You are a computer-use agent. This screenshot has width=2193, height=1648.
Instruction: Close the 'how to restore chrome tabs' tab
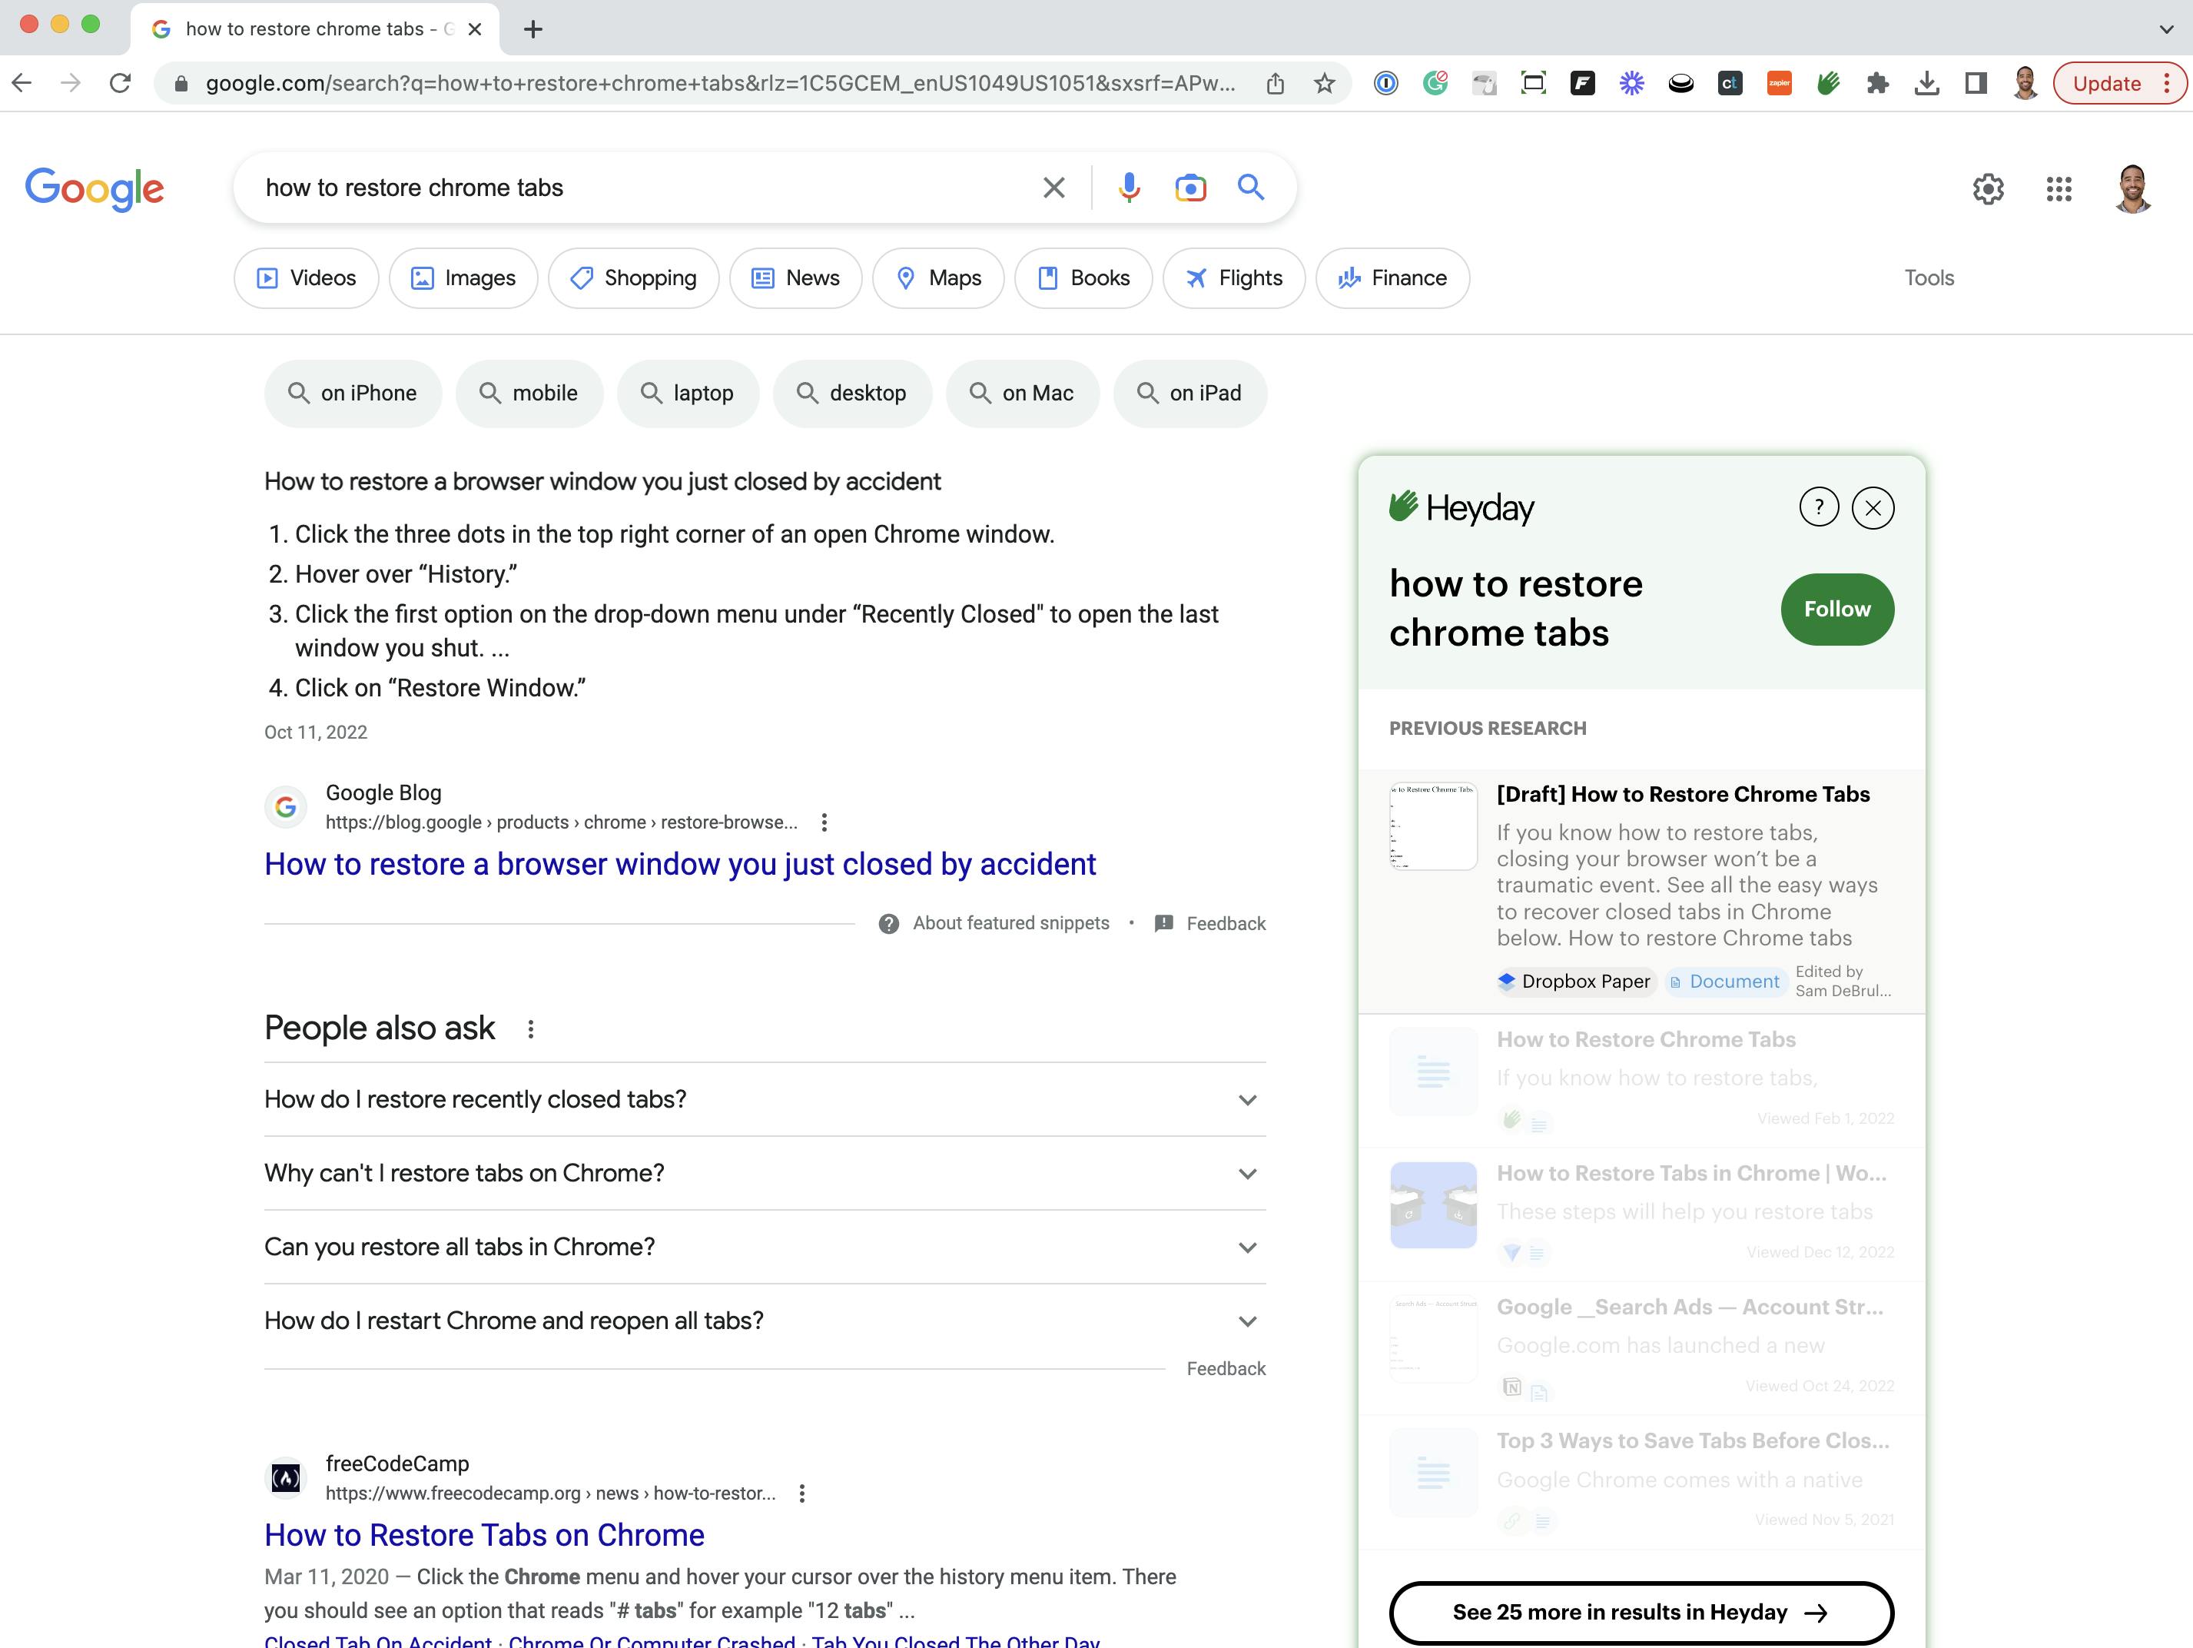(x=475, y=28)
